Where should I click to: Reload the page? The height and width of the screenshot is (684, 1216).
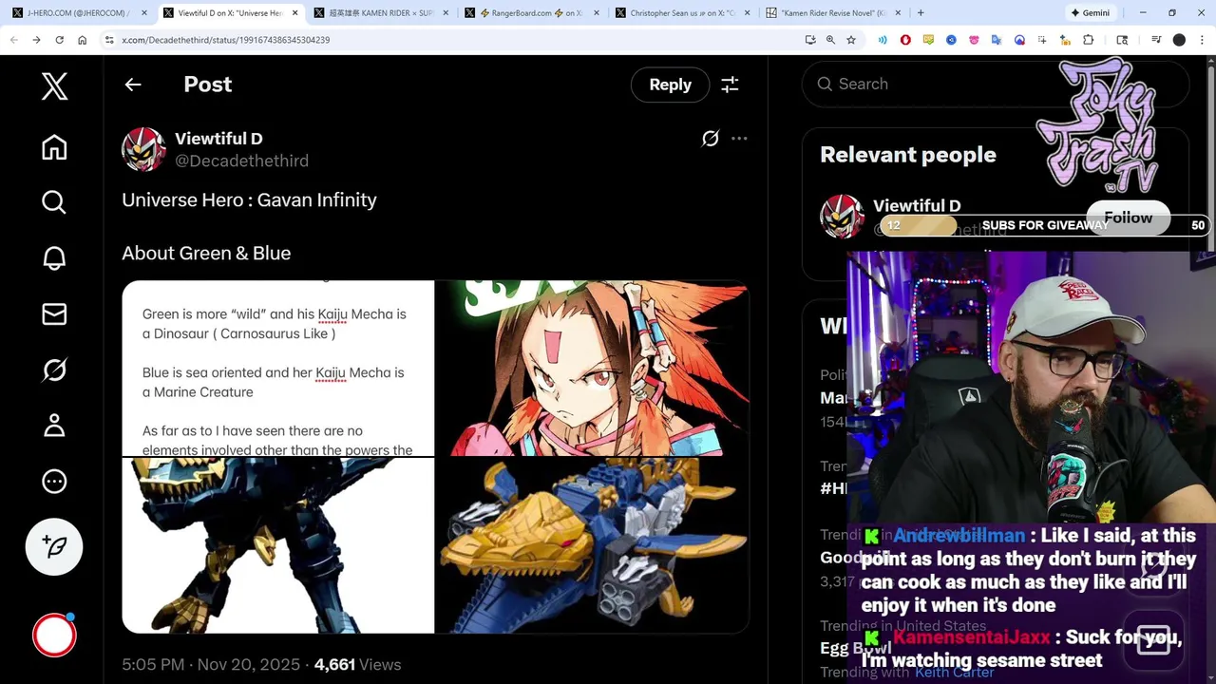[59, 40]
